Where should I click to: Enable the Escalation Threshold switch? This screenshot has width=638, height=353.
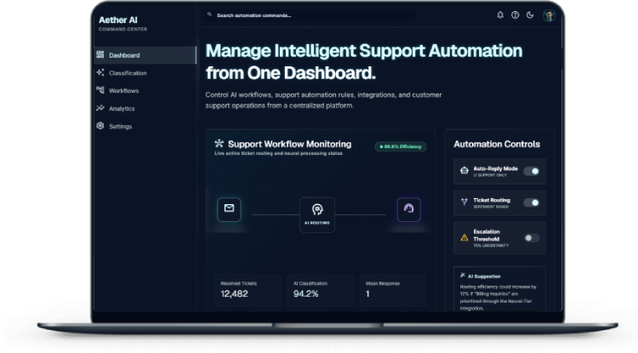(532, 238)
